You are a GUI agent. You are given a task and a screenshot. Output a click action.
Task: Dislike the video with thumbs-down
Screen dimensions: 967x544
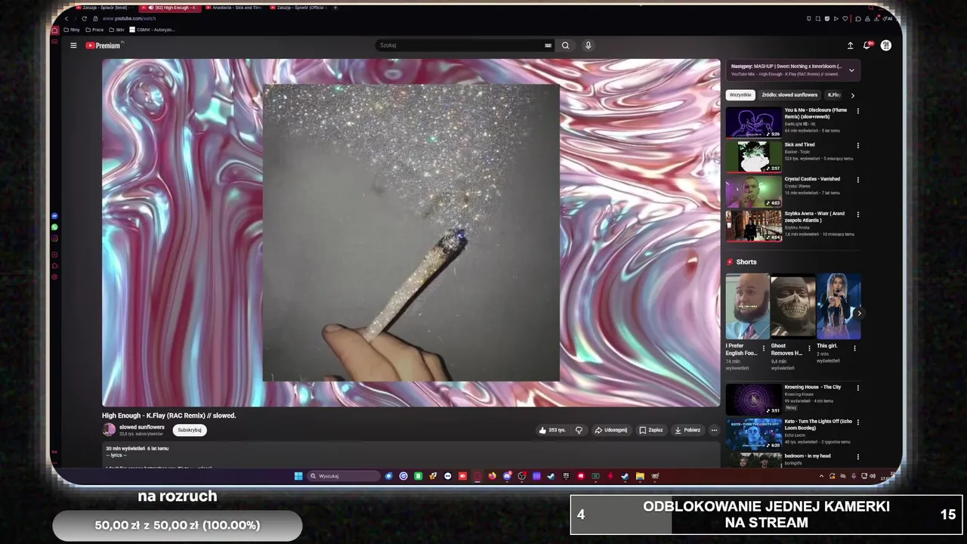click(x=579, y=430)
